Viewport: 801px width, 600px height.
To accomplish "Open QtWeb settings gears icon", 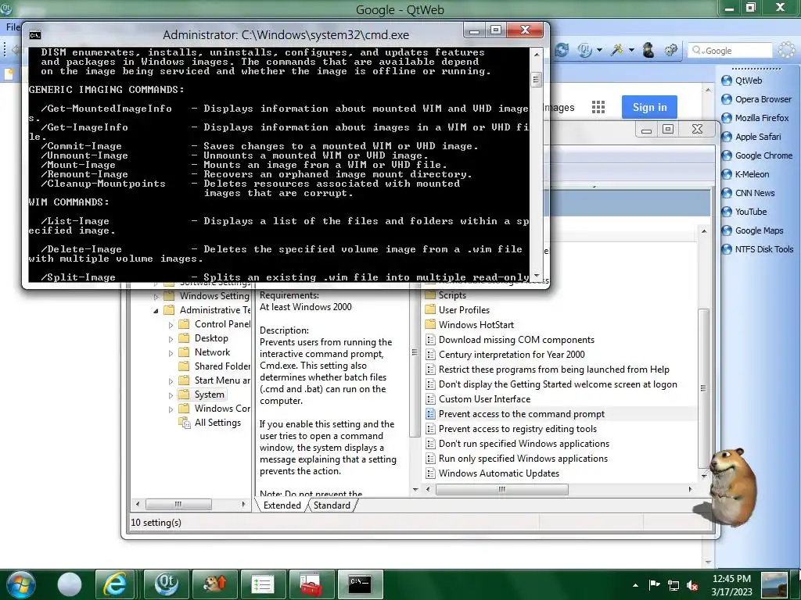I will click(670, 50).
